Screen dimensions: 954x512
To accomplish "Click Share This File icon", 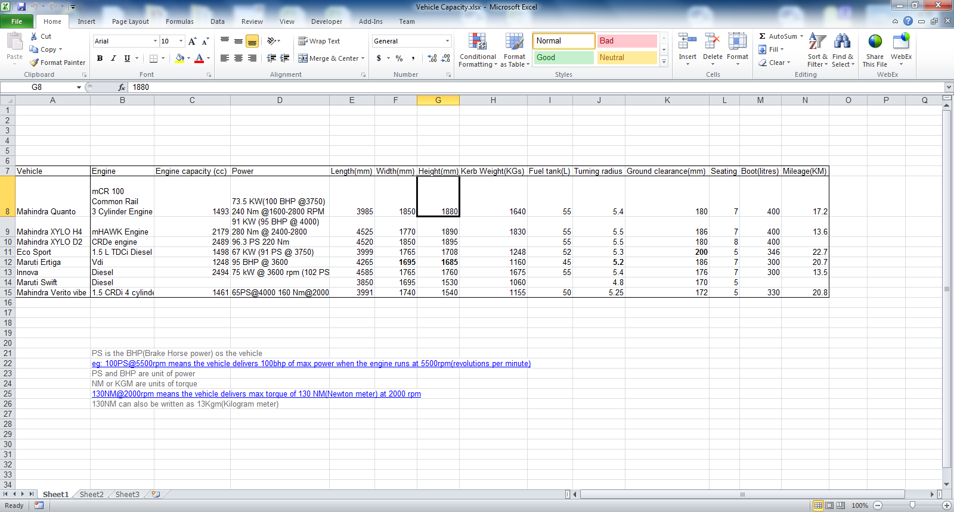I will click(x=875, y=42).
